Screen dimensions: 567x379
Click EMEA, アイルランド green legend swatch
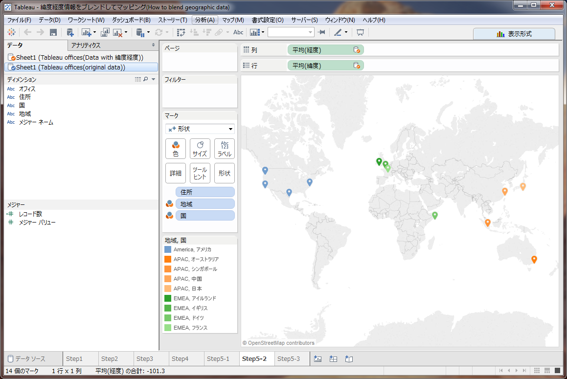tap(168, 298)
